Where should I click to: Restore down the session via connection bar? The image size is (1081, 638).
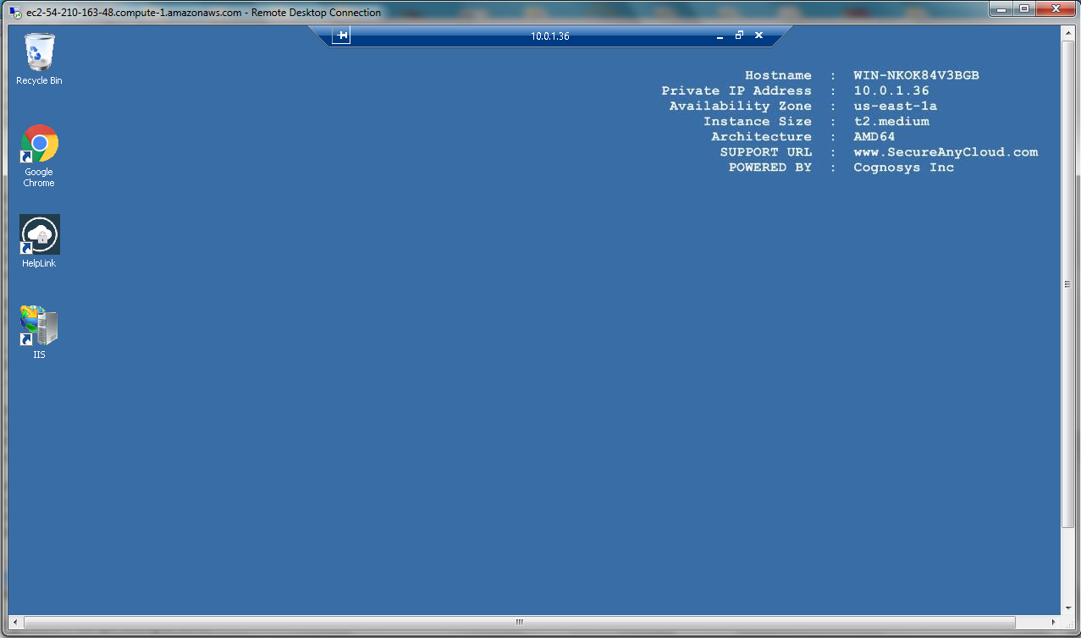[739, 36]
